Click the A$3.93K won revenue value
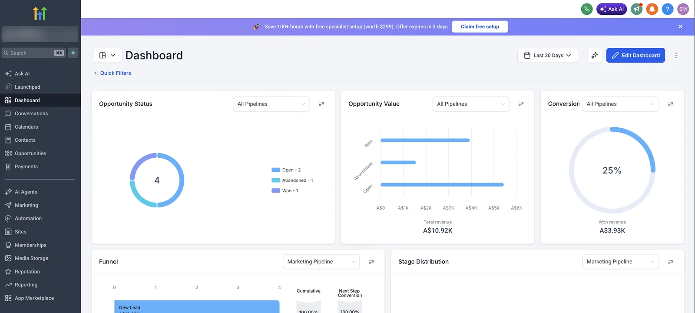 (612, 231)
